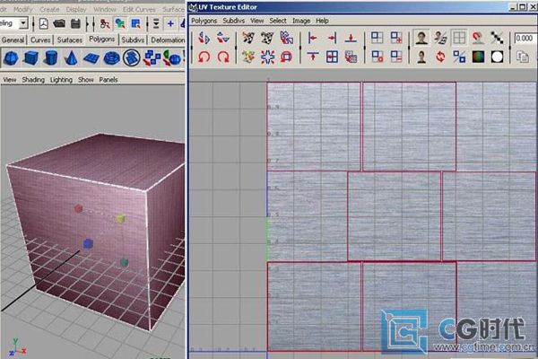Rotate UVs clockwise
Screen dimensions: 538x359
tap(223, 57)
